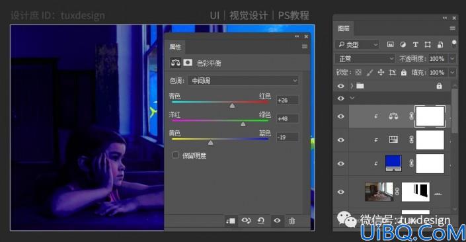The image size is (466, 242).
Task: Hide the folder group layer
Action: pyautogui.click(x=341, y=86)
